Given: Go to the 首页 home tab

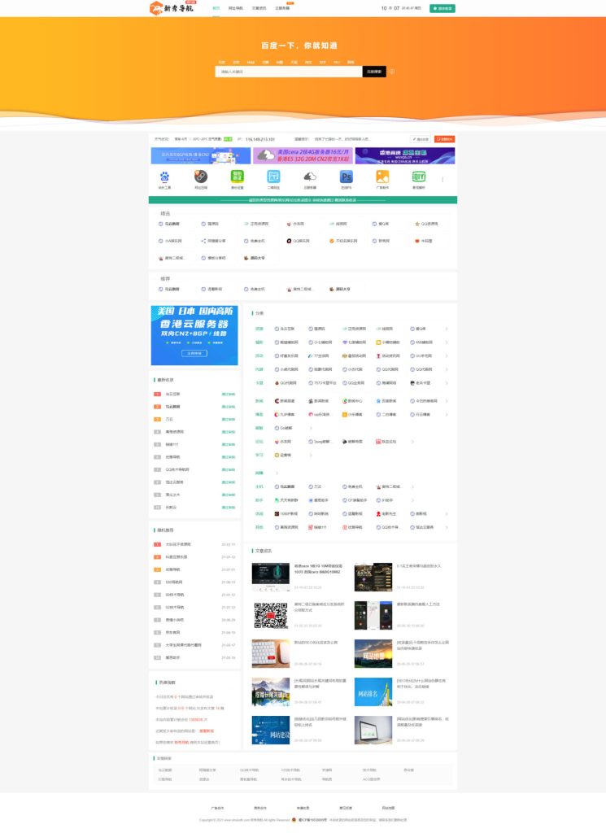Looking at the screenshot, I should click(x=216, y=8).
